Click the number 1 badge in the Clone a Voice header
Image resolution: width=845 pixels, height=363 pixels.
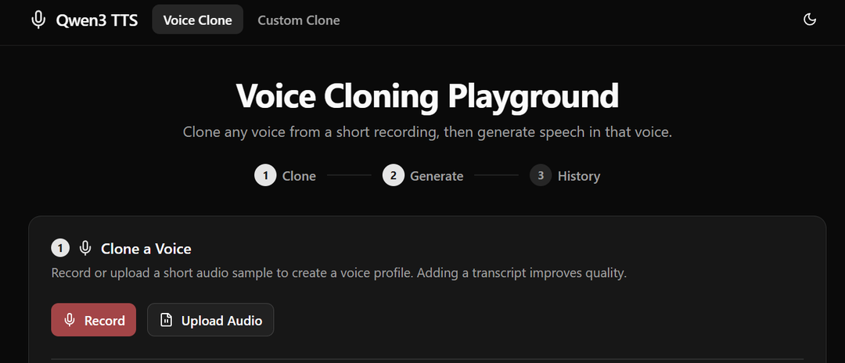(x=60, y=248)
